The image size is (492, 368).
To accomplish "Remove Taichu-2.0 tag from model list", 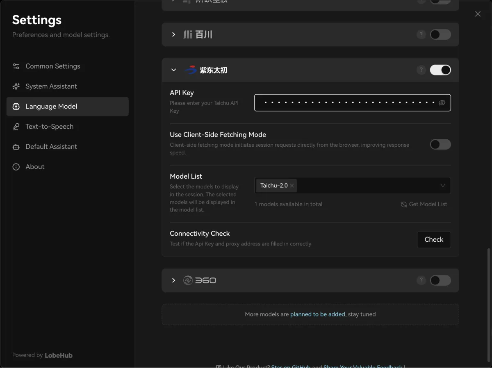I will (x=292, y=186).
